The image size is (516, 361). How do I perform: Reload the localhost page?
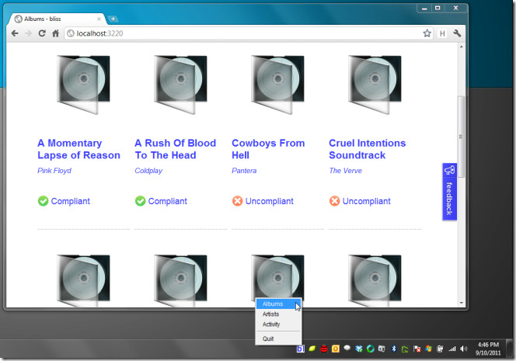tap(42, 33)
